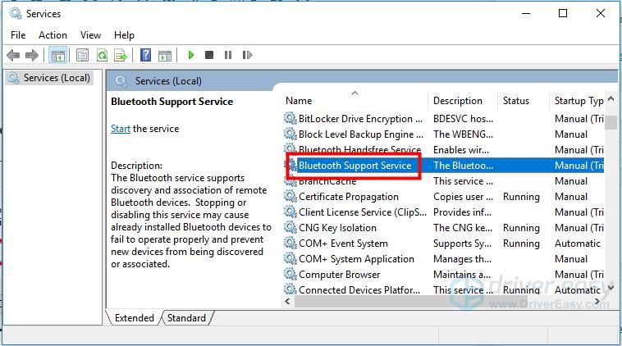Select the Bluetooth Support Service row

pos(354,166)
